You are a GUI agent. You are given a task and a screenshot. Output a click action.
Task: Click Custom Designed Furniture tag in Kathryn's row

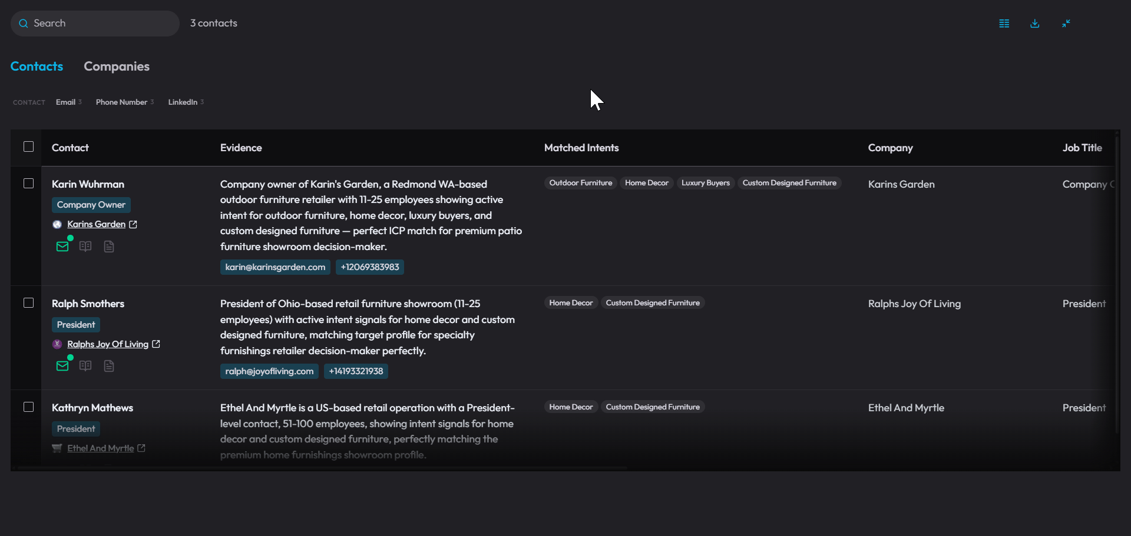(653, 407)
